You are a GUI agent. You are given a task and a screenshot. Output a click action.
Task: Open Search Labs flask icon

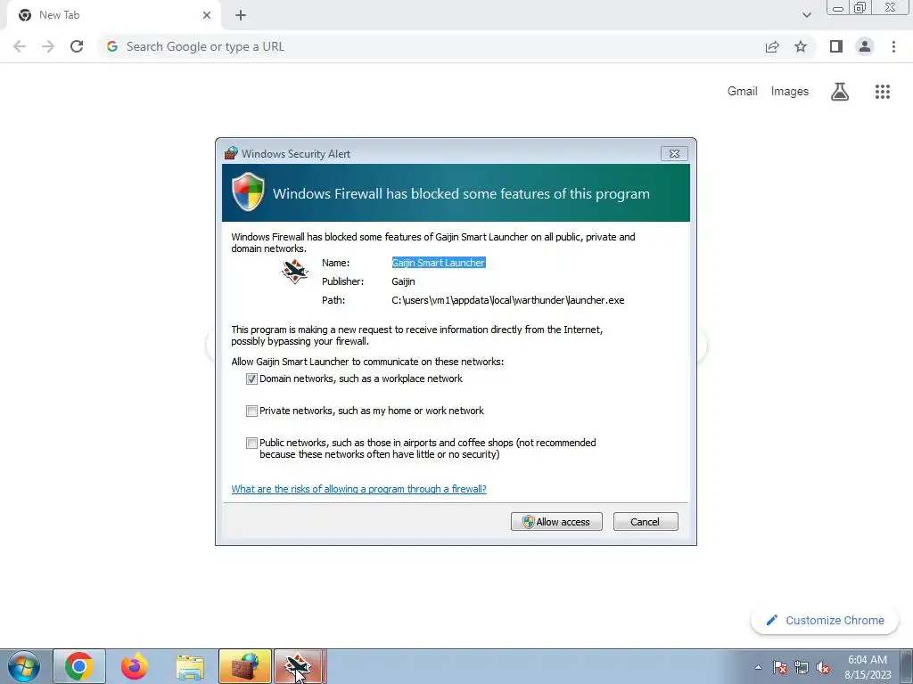pyautogui.click(x=840, y=92)
